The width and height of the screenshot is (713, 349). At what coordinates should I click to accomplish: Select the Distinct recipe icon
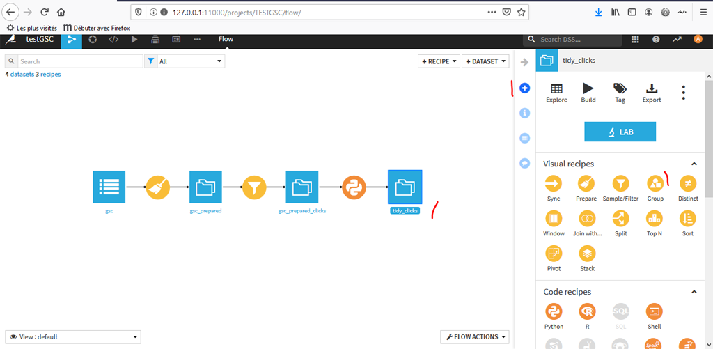click(x=687, y=183)
